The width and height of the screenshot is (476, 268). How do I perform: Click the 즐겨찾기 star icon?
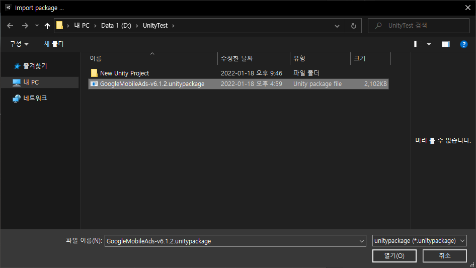pos(17,66)
